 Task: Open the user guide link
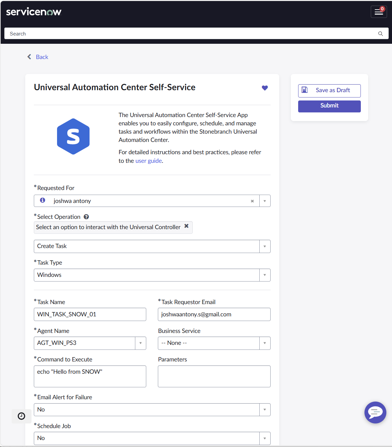tap(149, 161)
